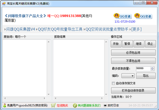Open QQ好友QQ号批量导出工具 link

60,29
